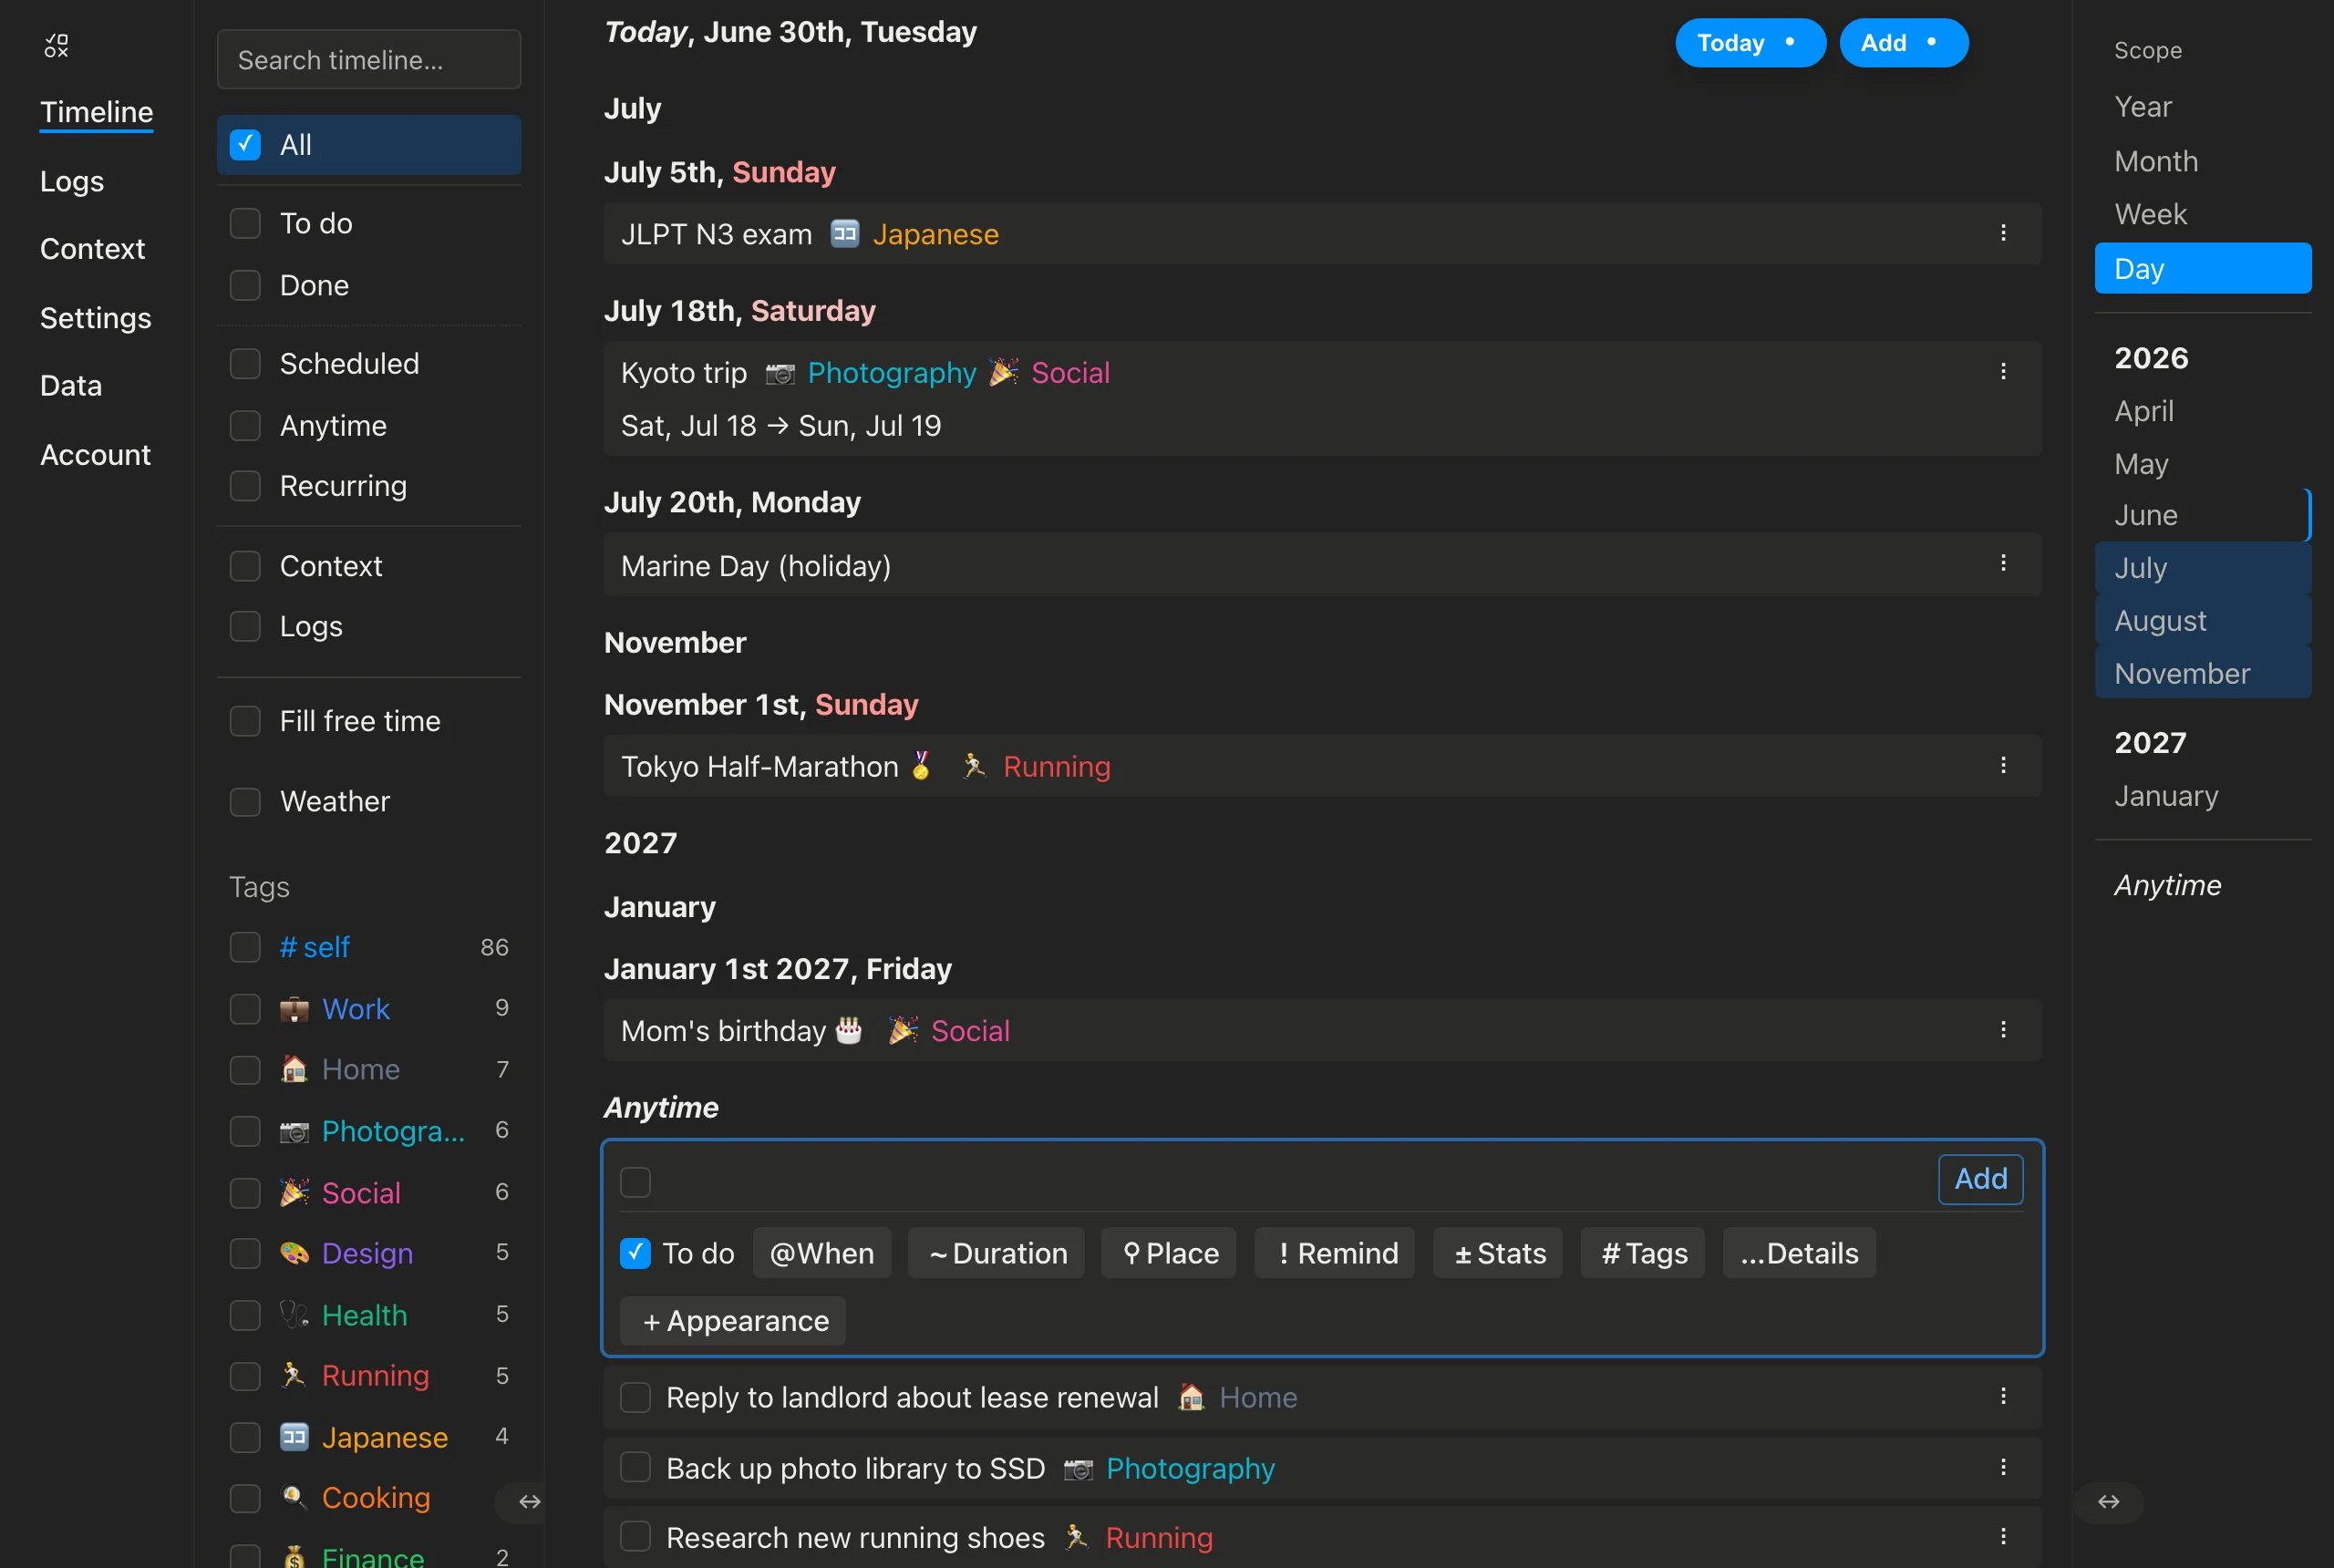Open the options menu for Tokyo Half-Marathon

[2003, 765]
